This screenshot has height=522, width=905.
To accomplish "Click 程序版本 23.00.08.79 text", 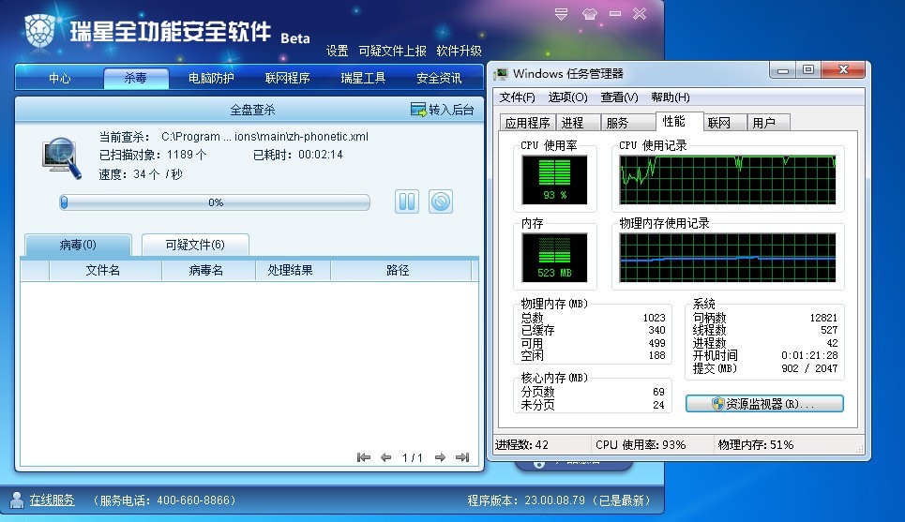I will point(559,500).
